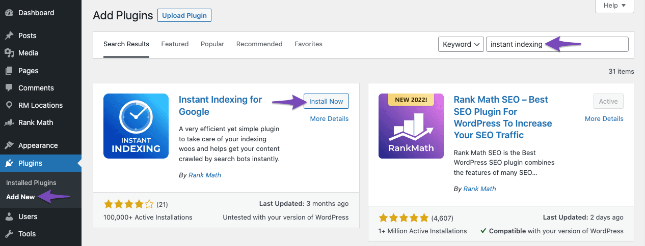Click the Upload Plugin button

coord(184,16)
